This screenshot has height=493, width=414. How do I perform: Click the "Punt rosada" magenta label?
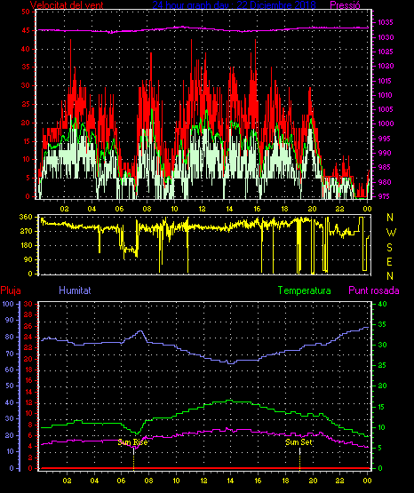pyautogui.click(x=374, y=290)
